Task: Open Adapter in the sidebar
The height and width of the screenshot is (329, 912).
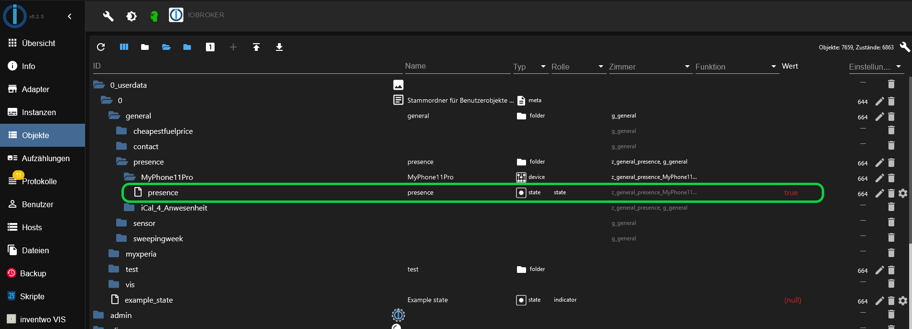Action: pos(36,89)
